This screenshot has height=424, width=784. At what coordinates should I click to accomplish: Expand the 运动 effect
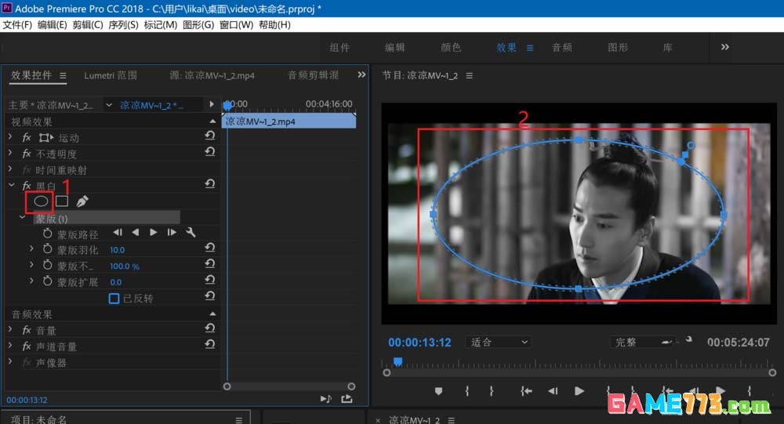pyautogui.click(x=10, y=136)
